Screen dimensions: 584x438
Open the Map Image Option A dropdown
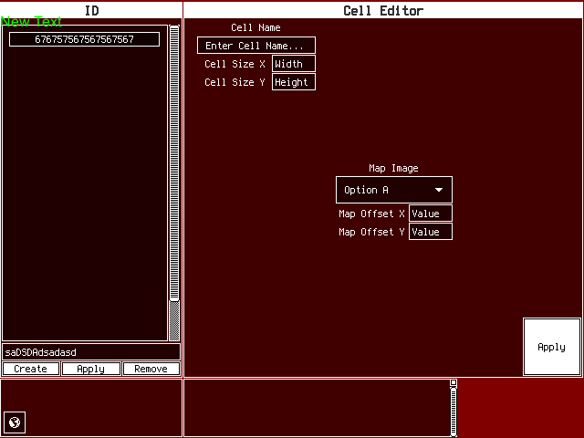point(394,190)
